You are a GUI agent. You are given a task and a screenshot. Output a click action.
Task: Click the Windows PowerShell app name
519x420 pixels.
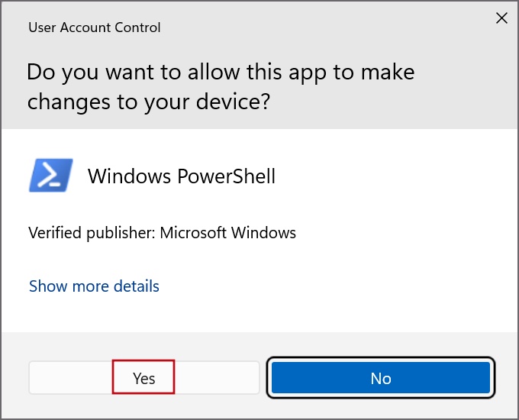(182, 176)
